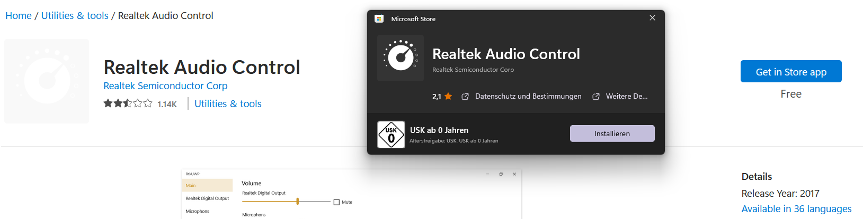This screenshot has width=863, height=219.
Task: Click the 2,1 rating value in dialog
Action: point(437,97)
